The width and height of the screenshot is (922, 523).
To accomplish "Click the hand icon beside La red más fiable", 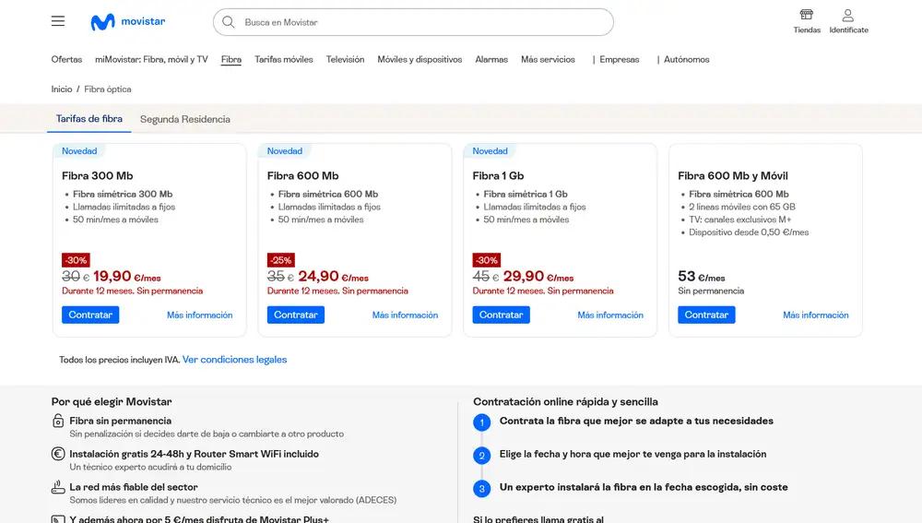I will [57, 487].
